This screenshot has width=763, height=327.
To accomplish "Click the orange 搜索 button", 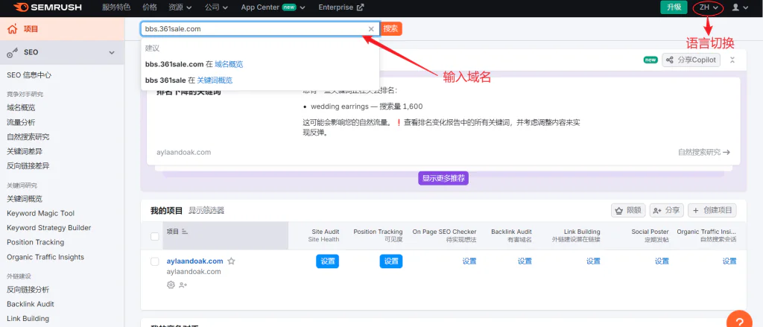I will point(391,28).
